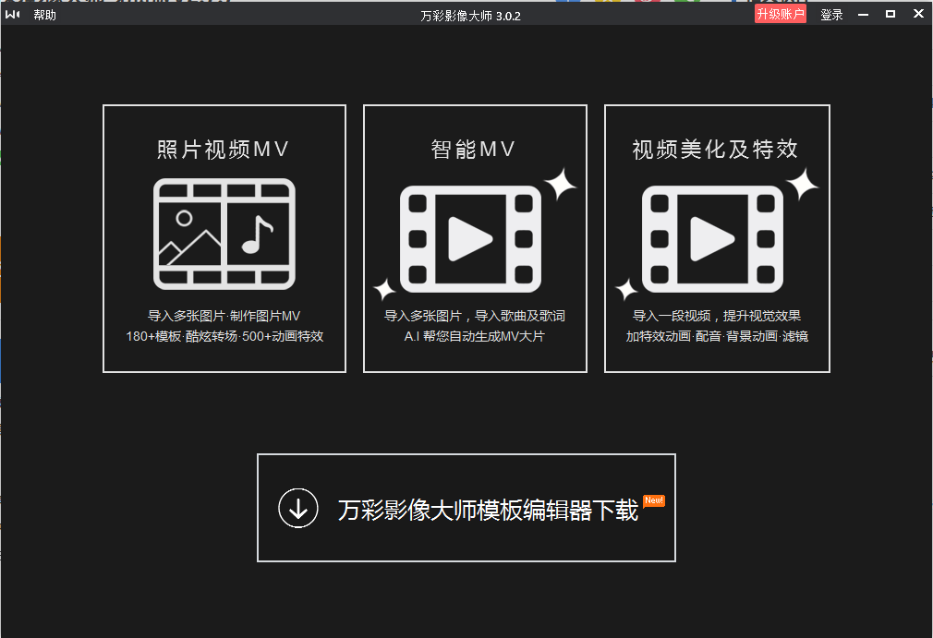Click the 180+模板·酷炫转场·500+动画特效 line
The image size is (933, 638).
tap(224, 336)
